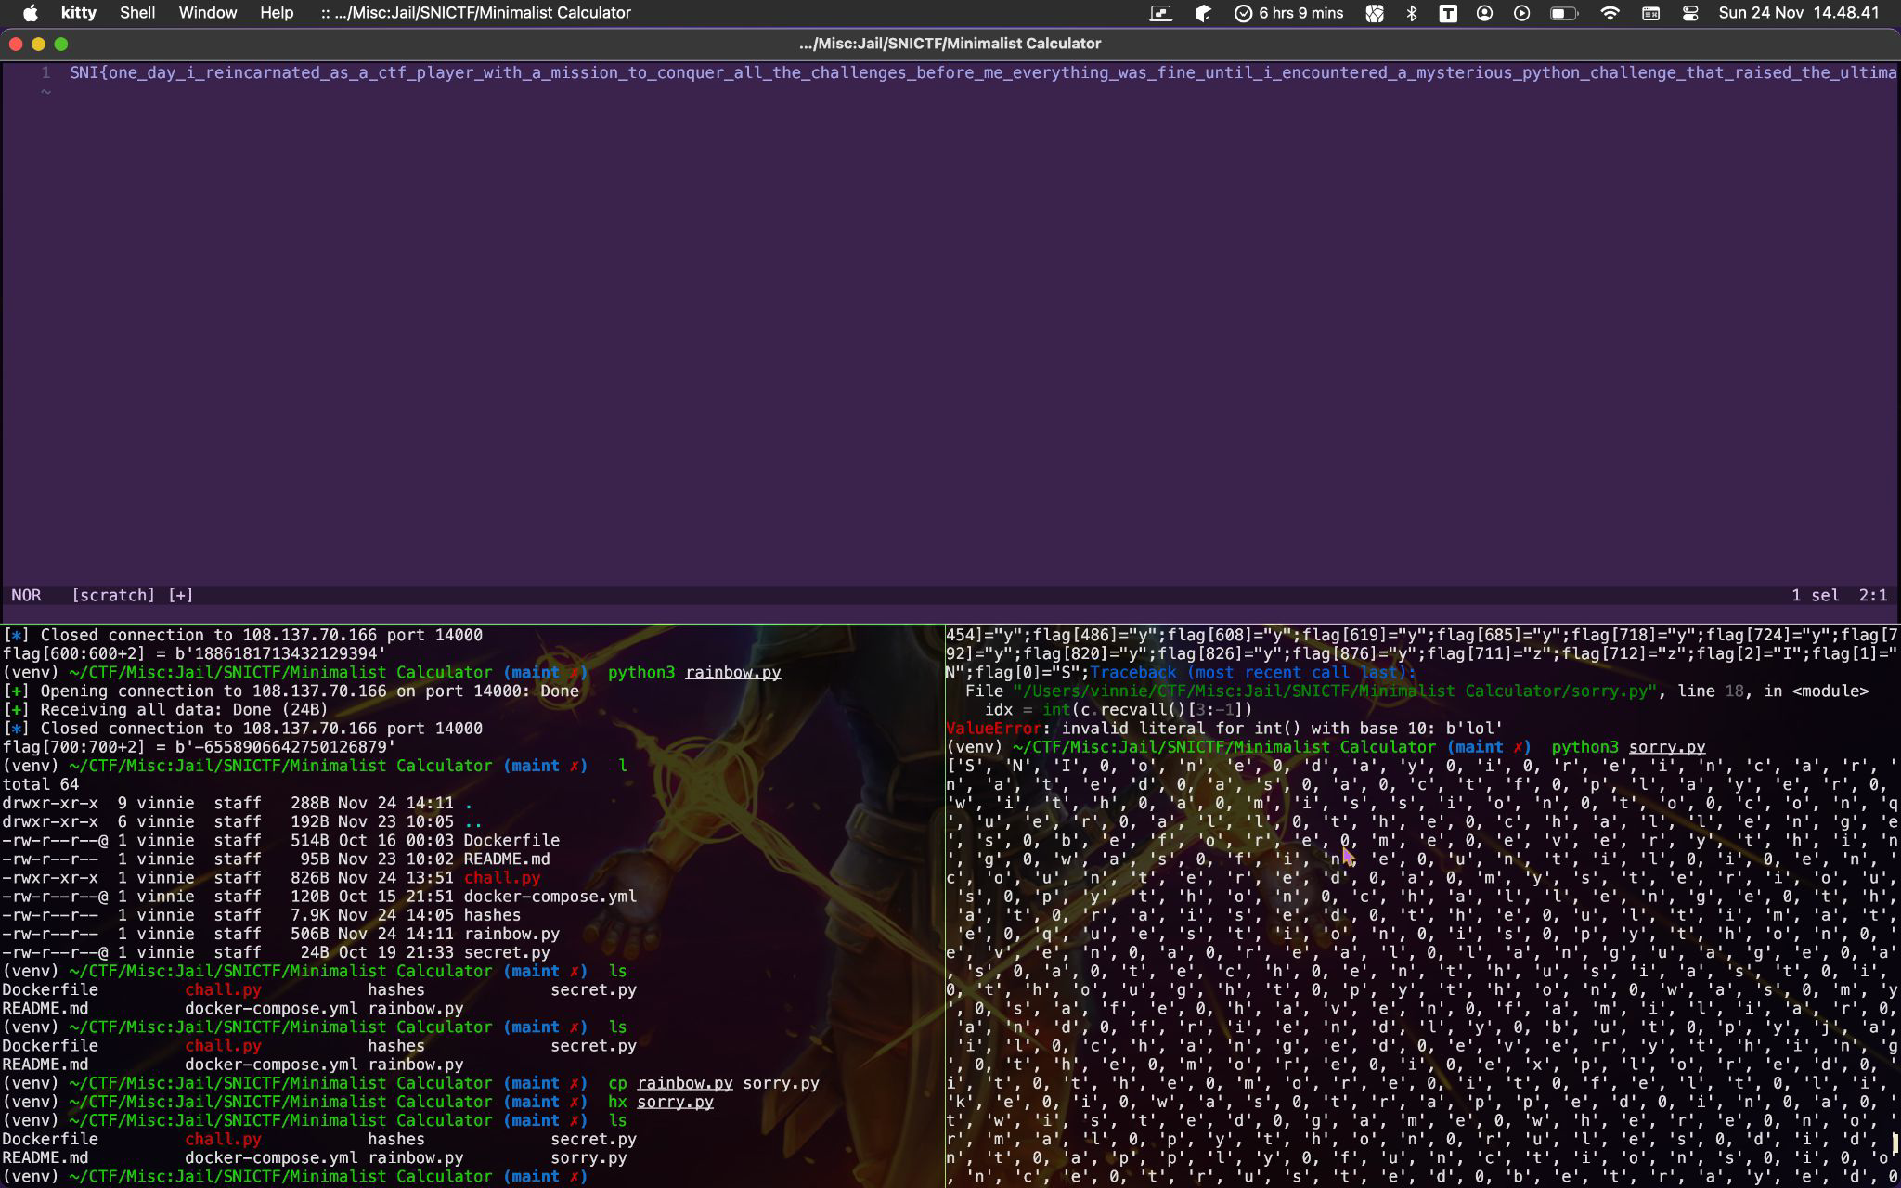1901x1188 pixels.
Task: Open Control Center toggles icon
Action: 1689,13
